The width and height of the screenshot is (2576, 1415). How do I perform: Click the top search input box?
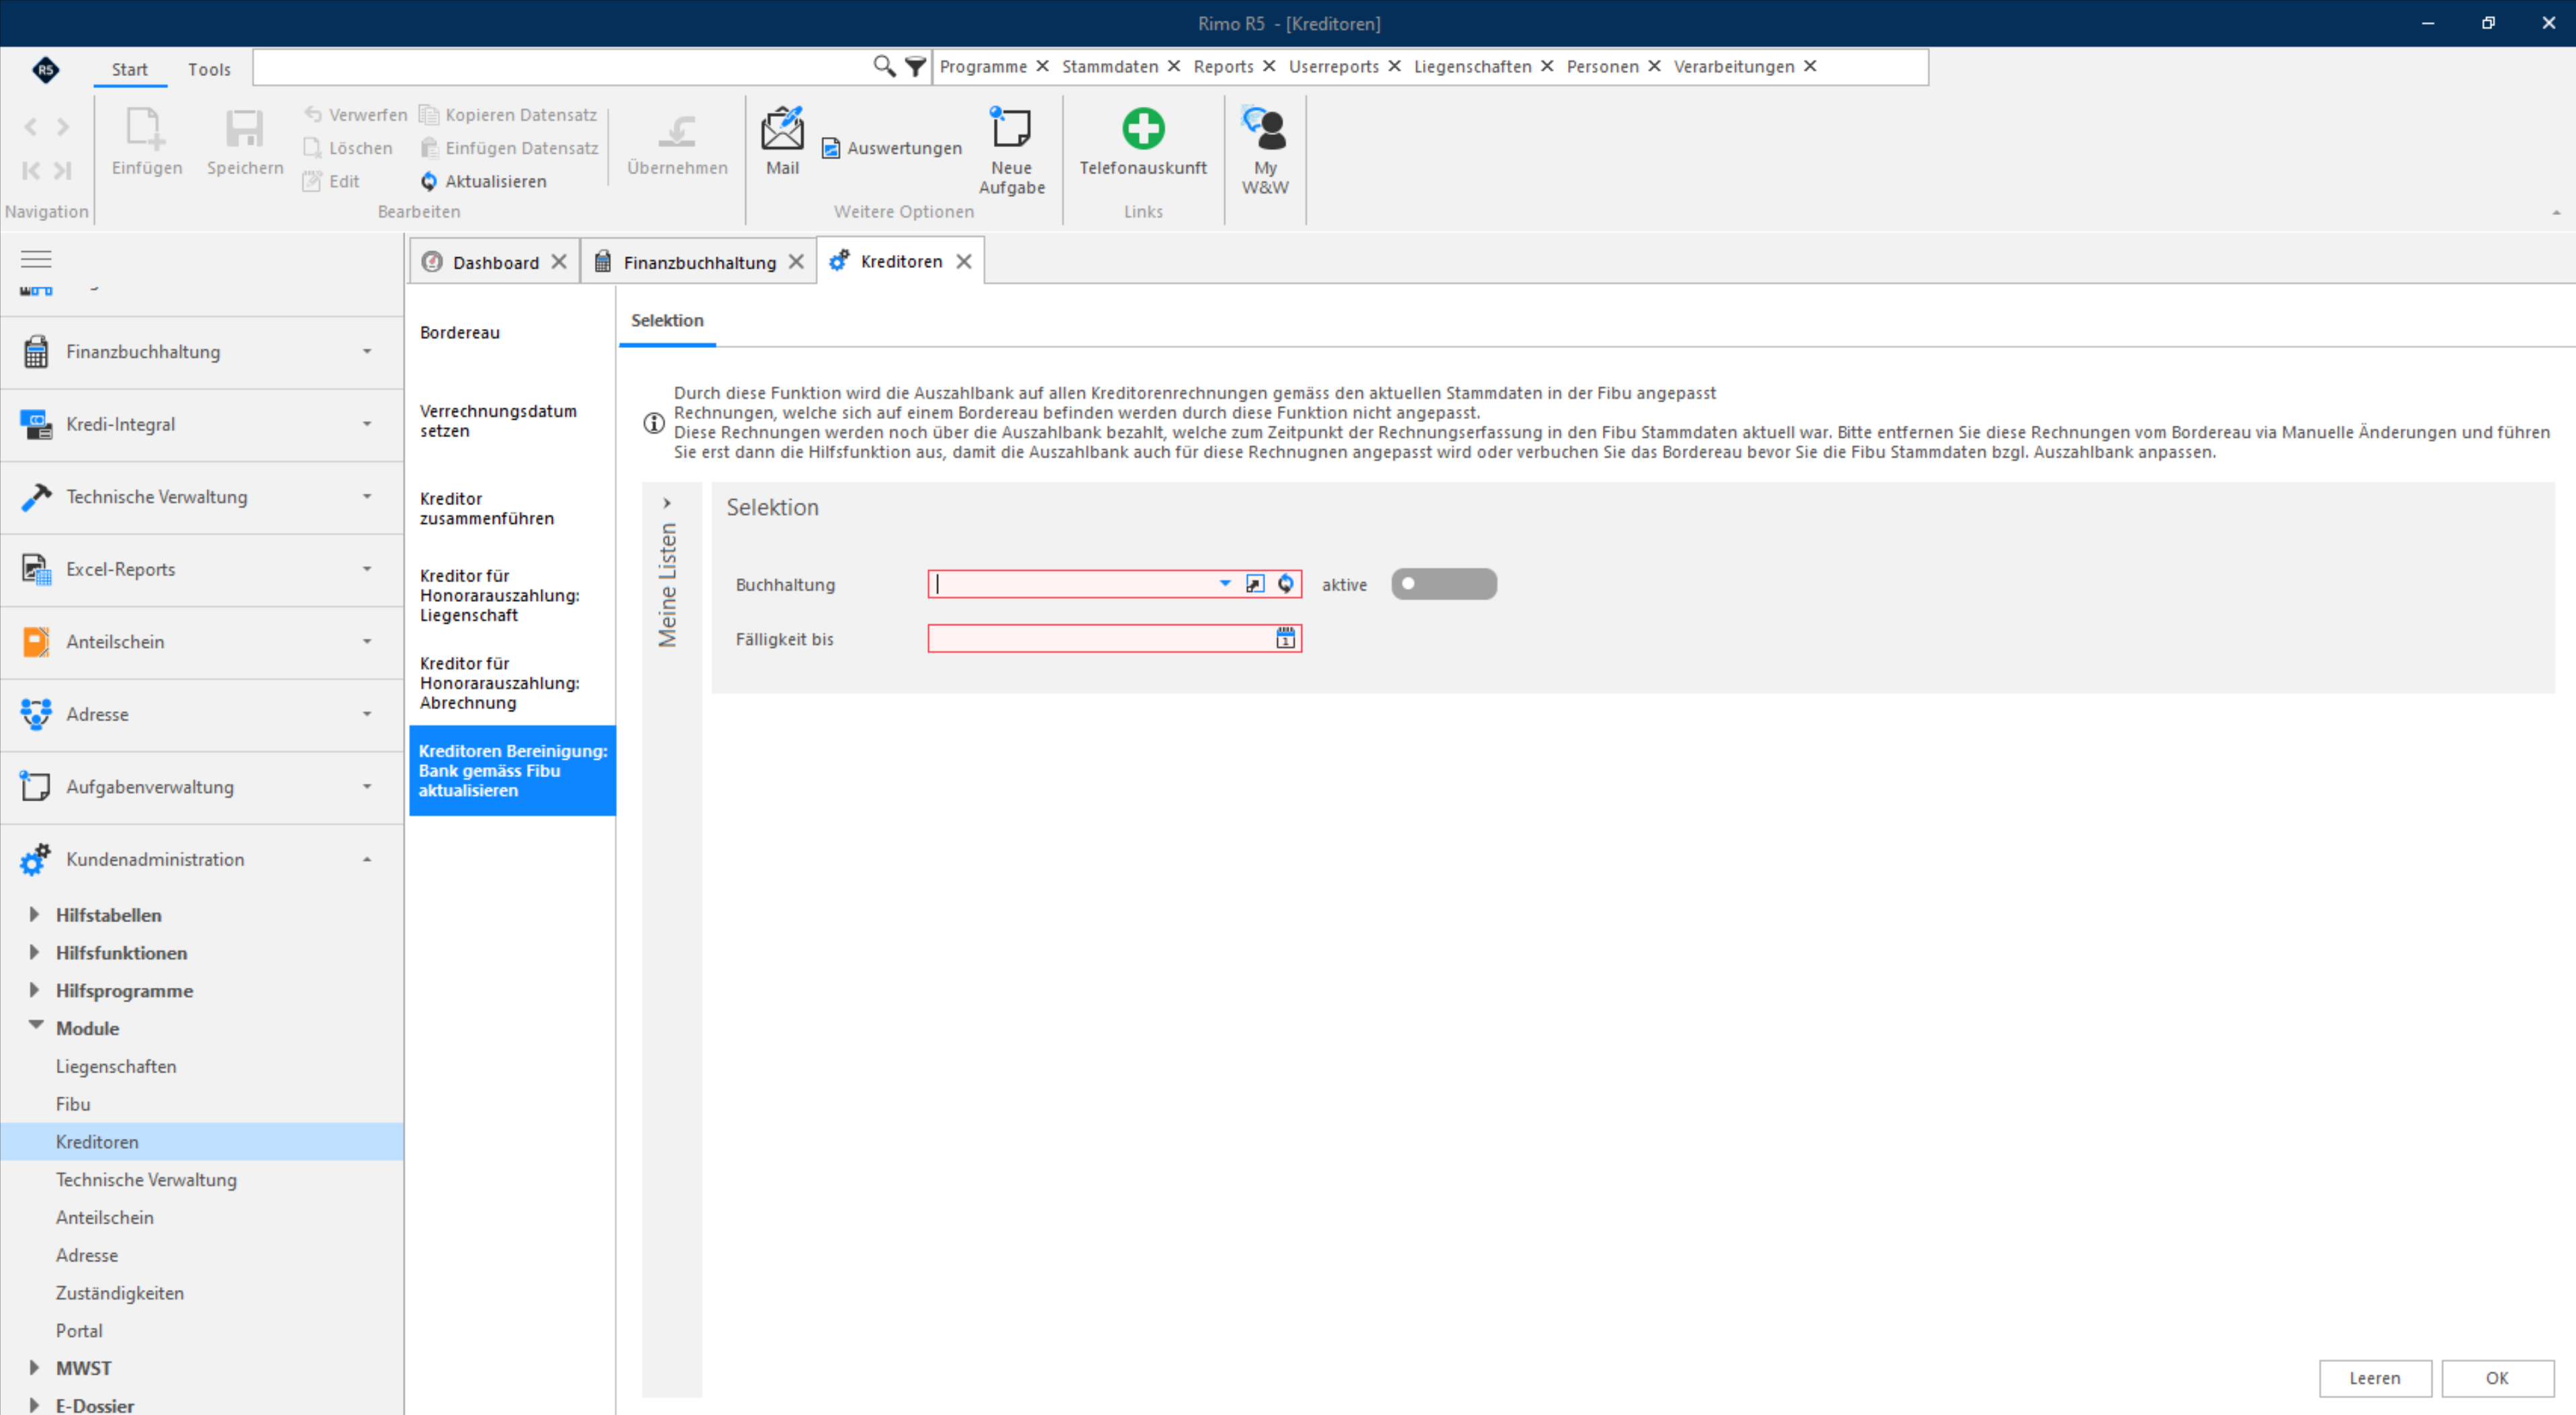pos(562,67)
